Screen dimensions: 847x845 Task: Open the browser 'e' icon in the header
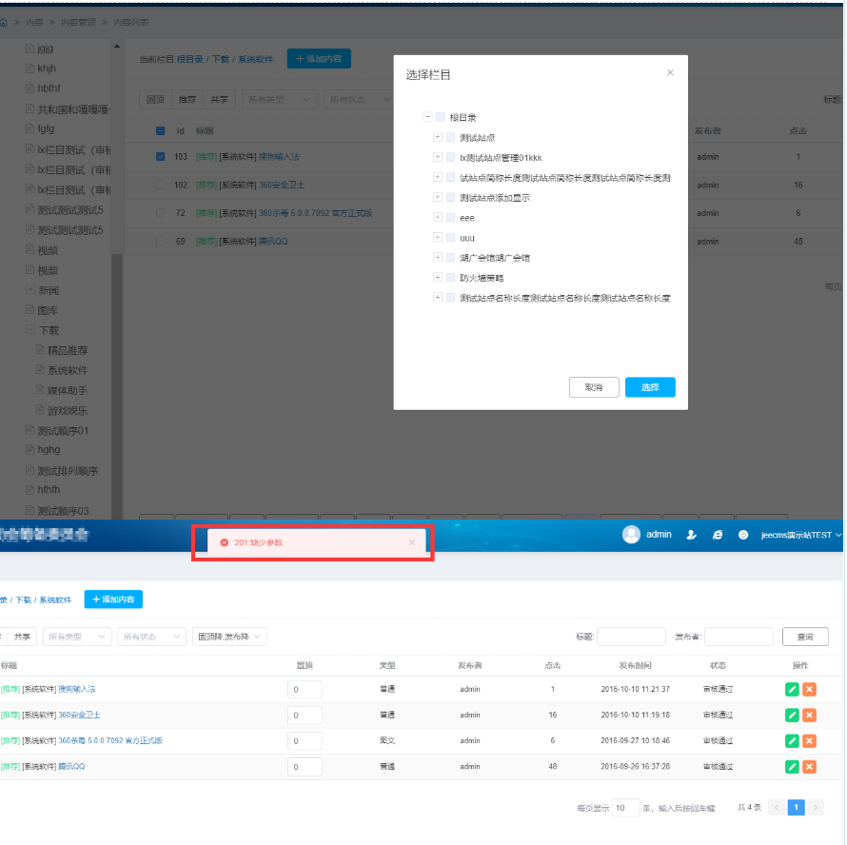pyautogui.click(x=718, y=535)
